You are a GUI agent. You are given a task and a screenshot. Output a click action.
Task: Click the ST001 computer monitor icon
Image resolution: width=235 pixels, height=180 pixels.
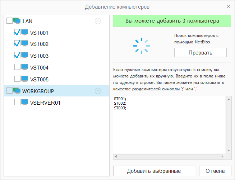click(25, 33)
